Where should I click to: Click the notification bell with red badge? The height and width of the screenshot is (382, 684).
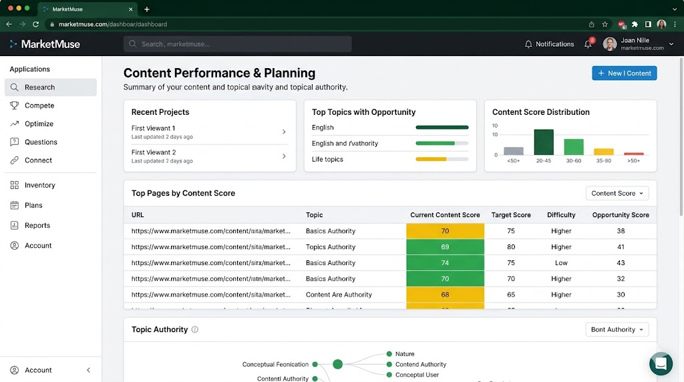(x=588, y=44)
